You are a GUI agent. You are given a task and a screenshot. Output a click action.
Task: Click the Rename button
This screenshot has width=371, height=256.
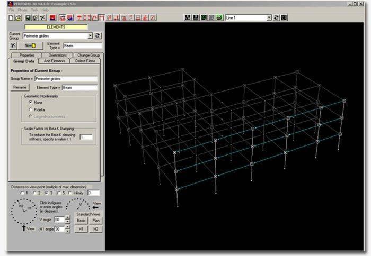(x=20, y=87)
